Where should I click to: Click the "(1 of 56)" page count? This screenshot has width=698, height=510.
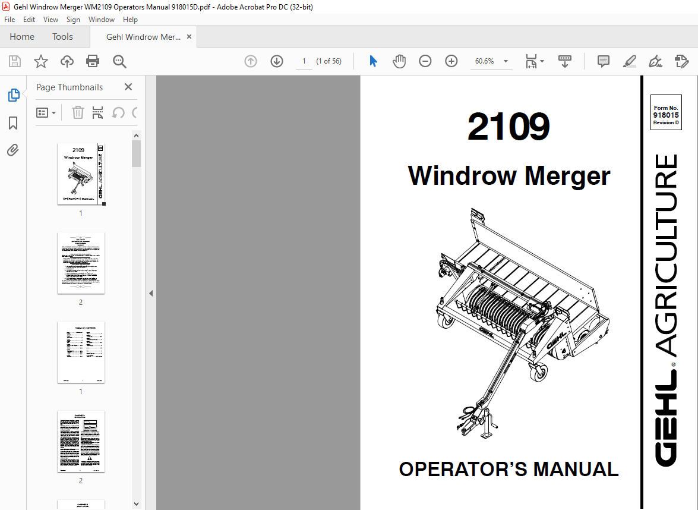329,61
